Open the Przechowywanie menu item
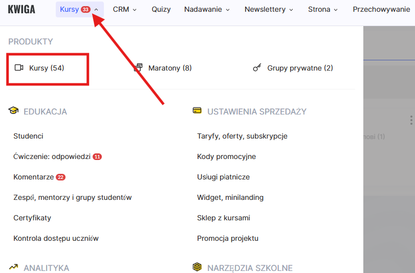The image size is (415, 273). (381, 9)
